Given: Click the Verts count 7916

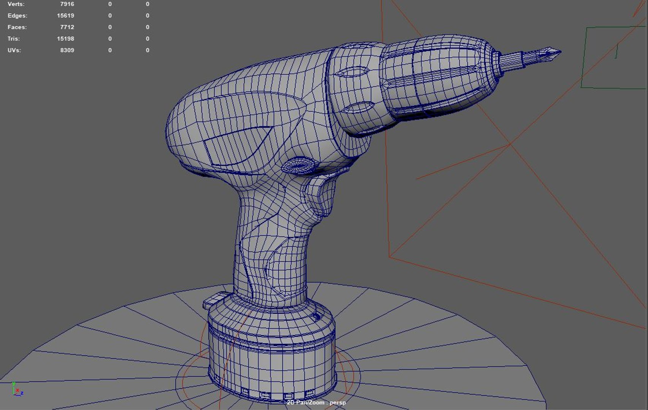Looking at the screenshot, I should click(x=67, y=4).
